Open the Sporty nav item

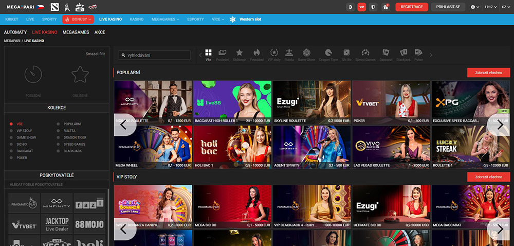point(49,20)
